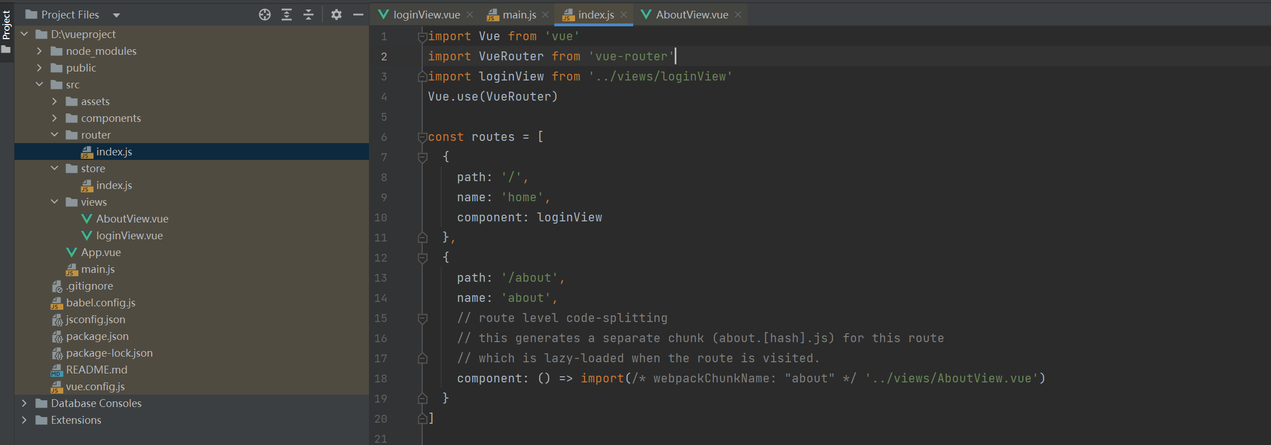Screen dimensions: 1271x445
Task: Click the Collapse All icon in project toolbar
Action: (x=309, y=15)
